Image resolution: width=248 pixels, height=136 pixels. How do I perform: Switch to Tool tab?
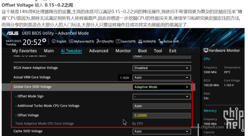coord(158,51)
